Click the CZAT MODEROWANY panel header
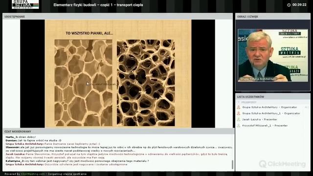Viewport: 313px width, 176px height. [118, 132]
